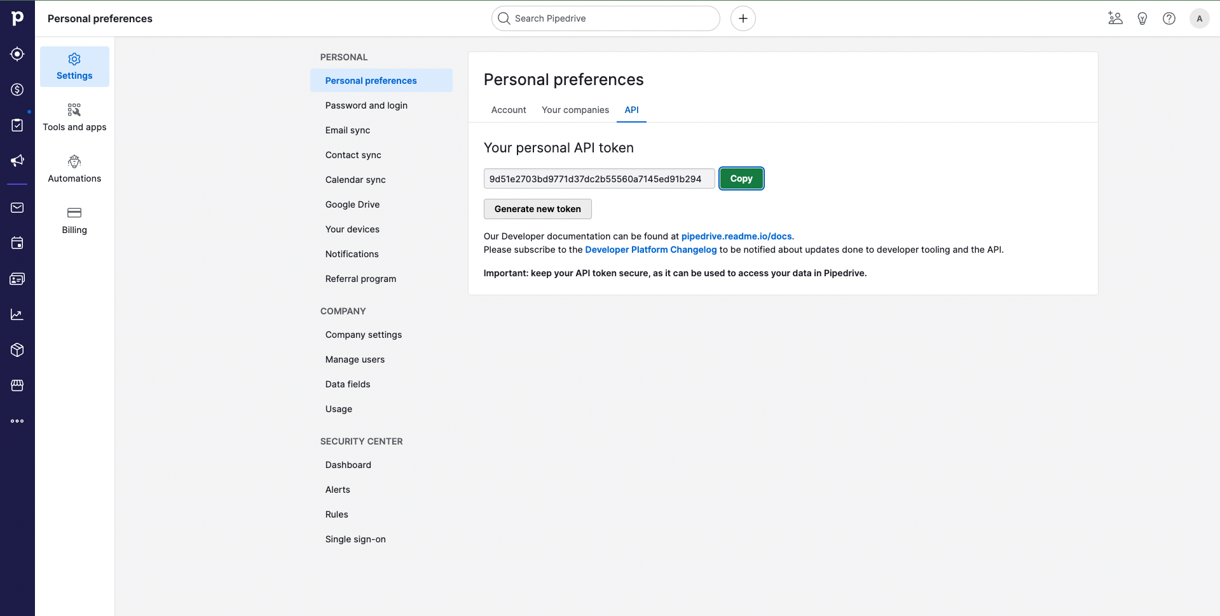Open Activities calendar icon in sidebar
Screen dimensions: 1220x616
[x=17, y=243]
